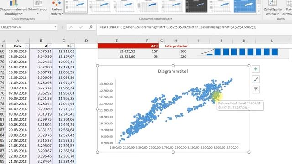Viewport: 292px width, 164px height.
Task: Apply the blue background chart style
Action: pyautogui.click(x=245, y=6)
